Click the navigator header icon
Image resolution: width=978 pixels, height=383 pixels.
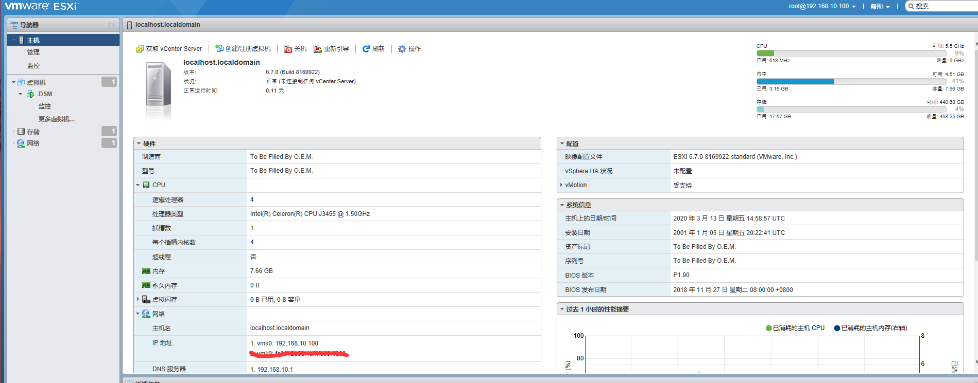[x=14, y=25]
